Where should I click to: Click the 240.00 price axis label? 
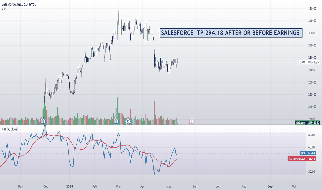point(312,107)
